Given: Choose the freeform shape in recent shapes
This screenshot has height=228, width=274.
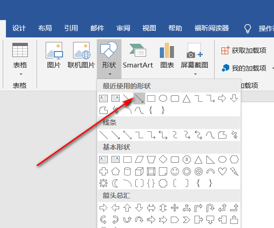Looking at the screenshot, I should tap(104, 110).
